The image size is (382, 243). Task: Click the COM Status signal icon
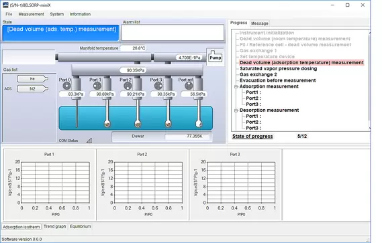(x=89, y=141)
